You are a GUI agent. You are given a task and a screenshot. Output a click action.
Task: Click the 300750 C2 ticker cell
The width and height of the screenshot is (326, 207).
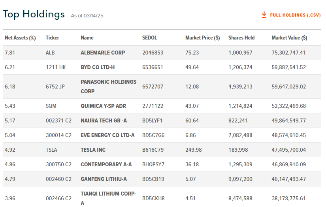(x=58, y=164)
